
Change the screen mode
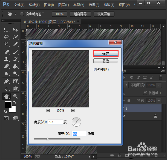pyautogui.click(x=15, y=118)
